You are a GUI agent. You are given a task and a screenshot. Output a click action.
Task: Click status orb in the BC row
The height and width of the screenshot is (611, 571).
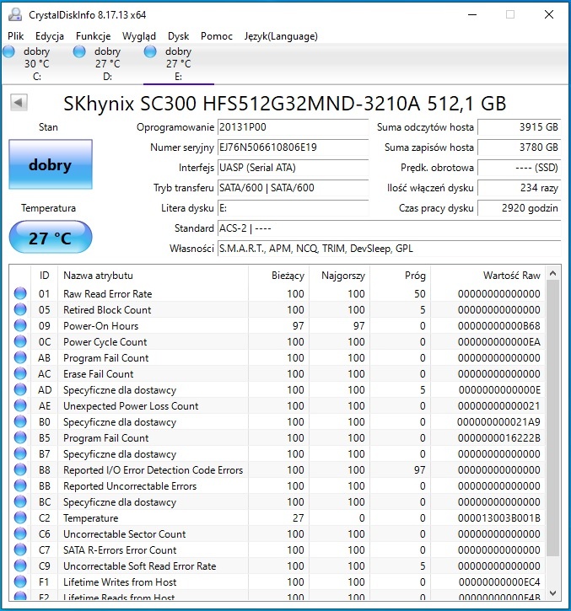coord(20,501)
